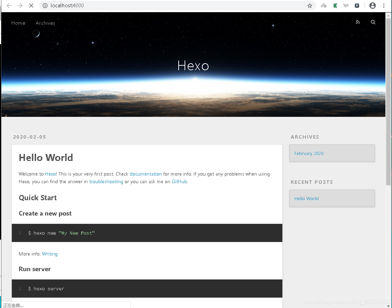Click the browser back arrow
Image resolution: width=392 pixels, height=308 pixels.
tap(9, 6)
